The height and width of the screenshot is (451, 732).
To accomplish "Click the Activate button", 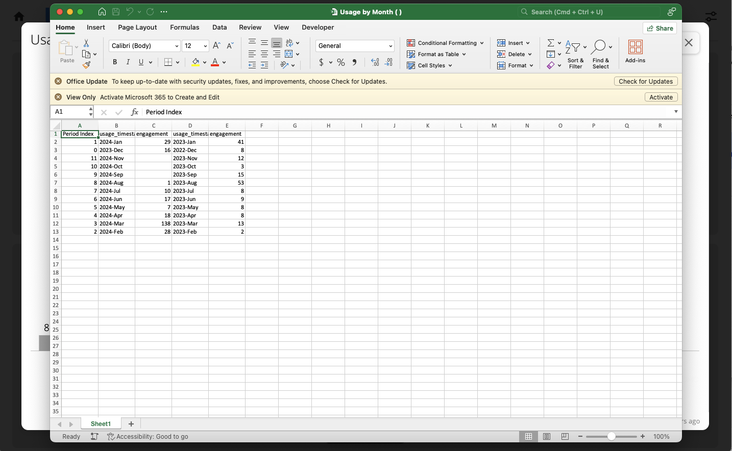I will coord(661,97).
